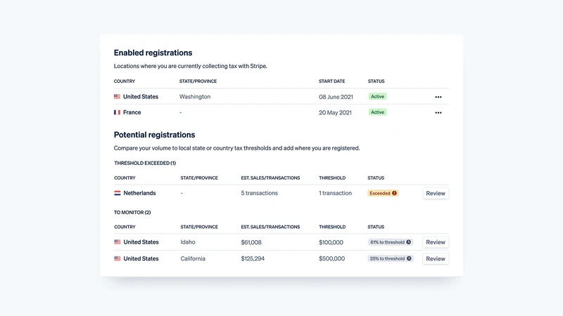Click Est. Sales/Transactions header under To Monitor
563x316 pixels.
[x=270, y=227]
